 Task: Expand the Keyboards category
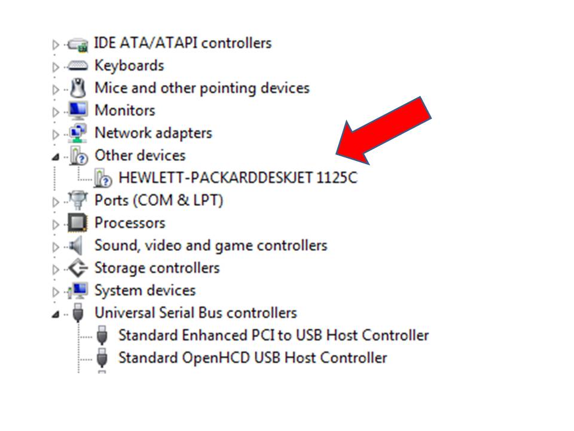coord(56,67)
